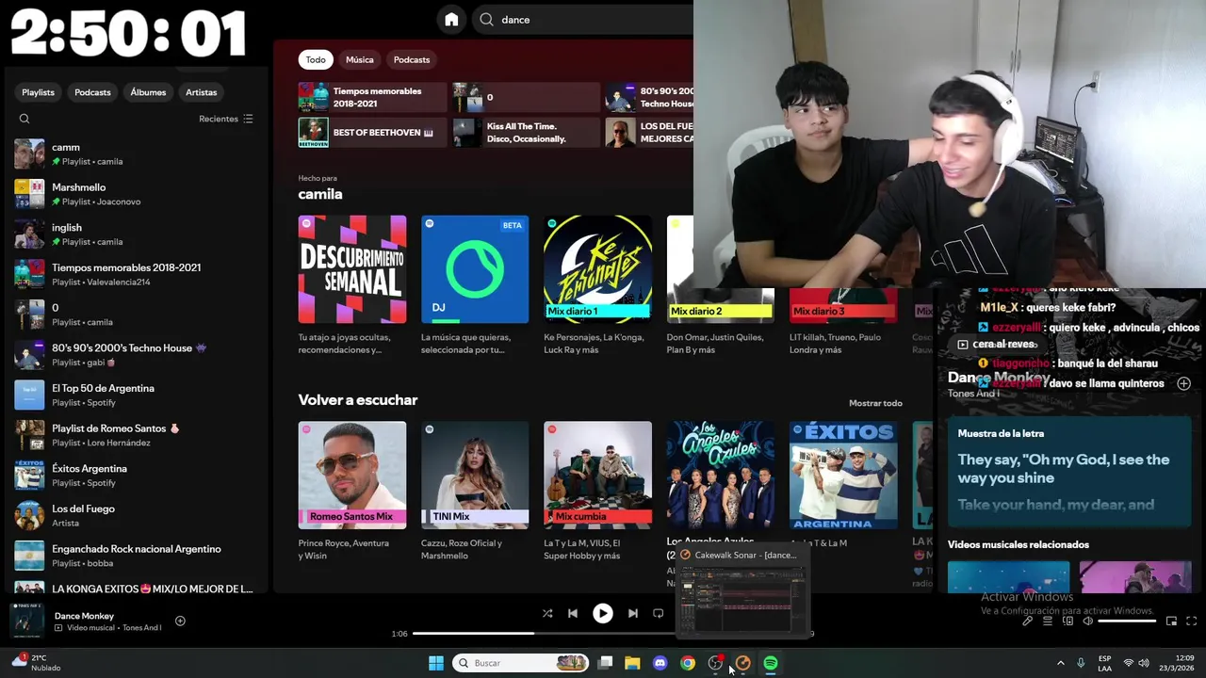This screenshot has width=1206, height=678.
Task: Open connect to a device icon
Action: click(x=1067, y=621)
